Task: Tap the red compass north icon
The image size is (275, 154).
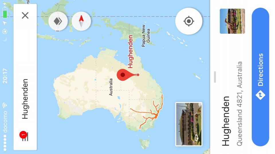Action: pos(81,21)
